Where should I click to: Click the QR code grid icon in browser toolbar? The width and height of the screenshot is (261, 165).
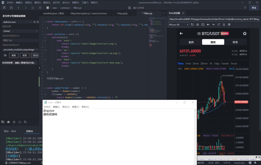229,25
